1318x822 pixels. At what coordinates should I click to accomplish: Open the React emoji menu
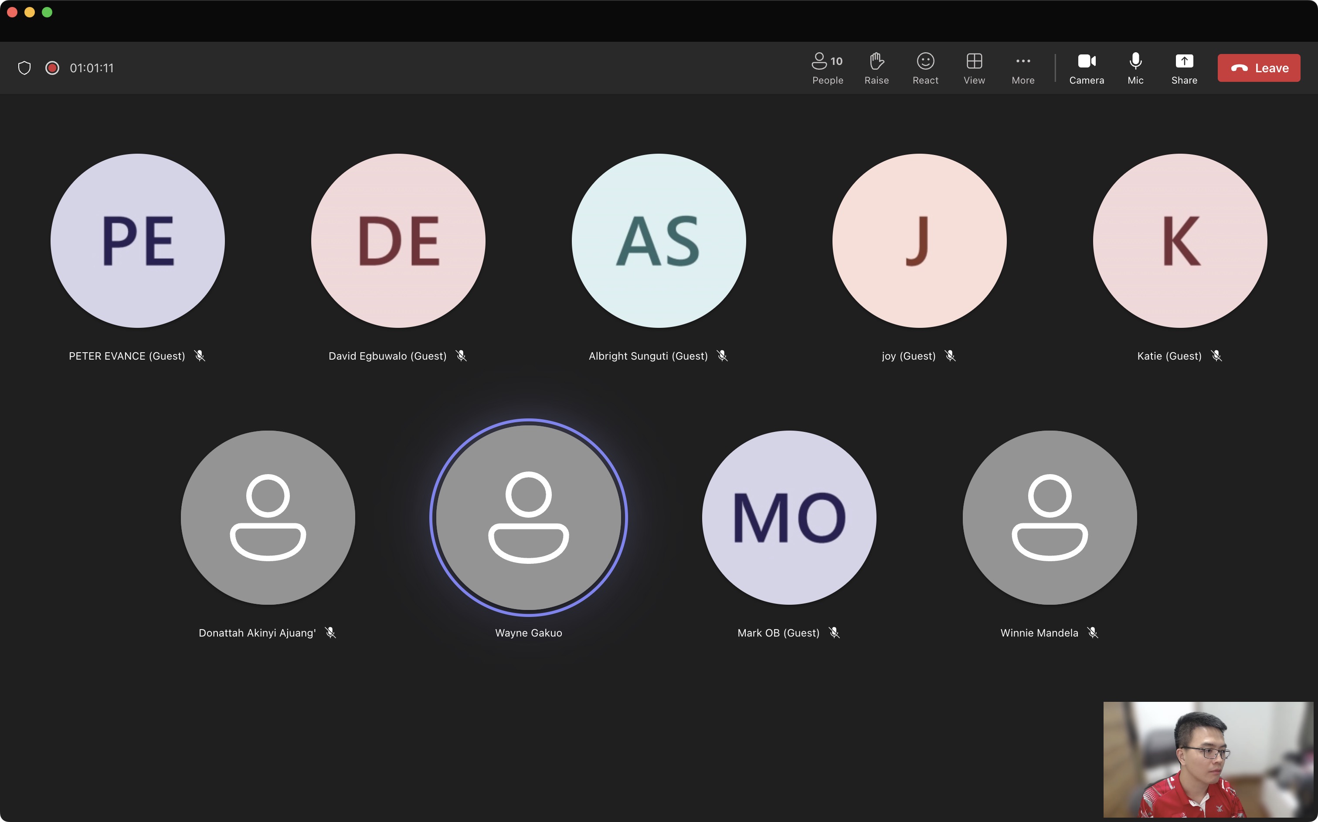(925, 68)
